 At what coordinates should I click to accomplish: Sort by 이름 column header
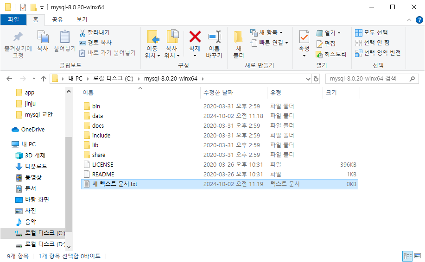(x=89, y=93)
